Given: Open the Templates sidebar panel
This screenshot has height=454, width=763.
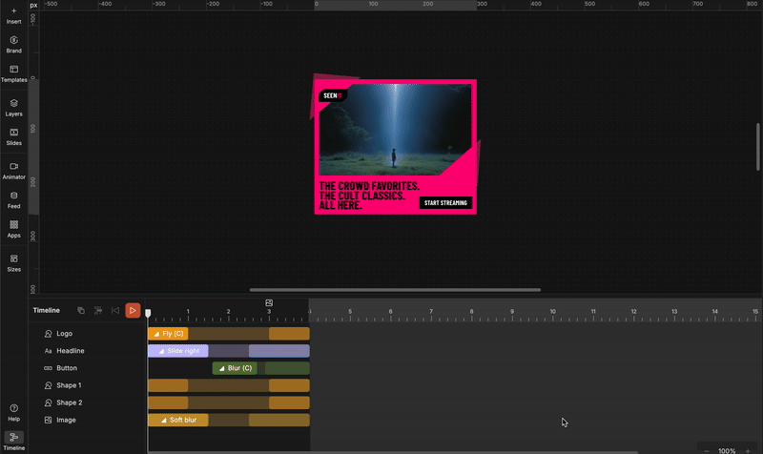Looking at the screenshot, I should point(13,73).
